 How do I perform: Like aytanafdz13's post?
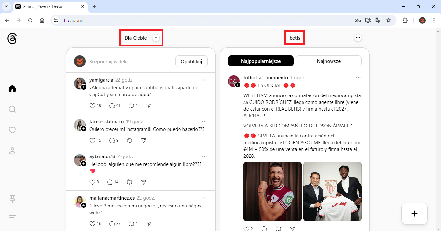point(92,182)
